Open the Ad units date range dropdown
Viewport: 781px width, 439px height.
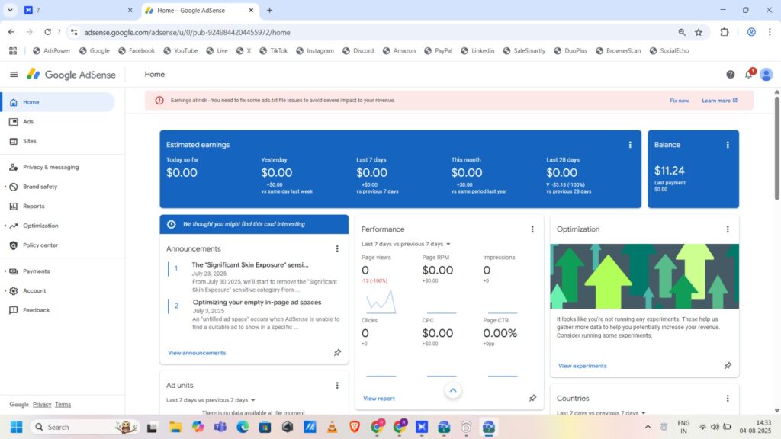tap(211, 400)
